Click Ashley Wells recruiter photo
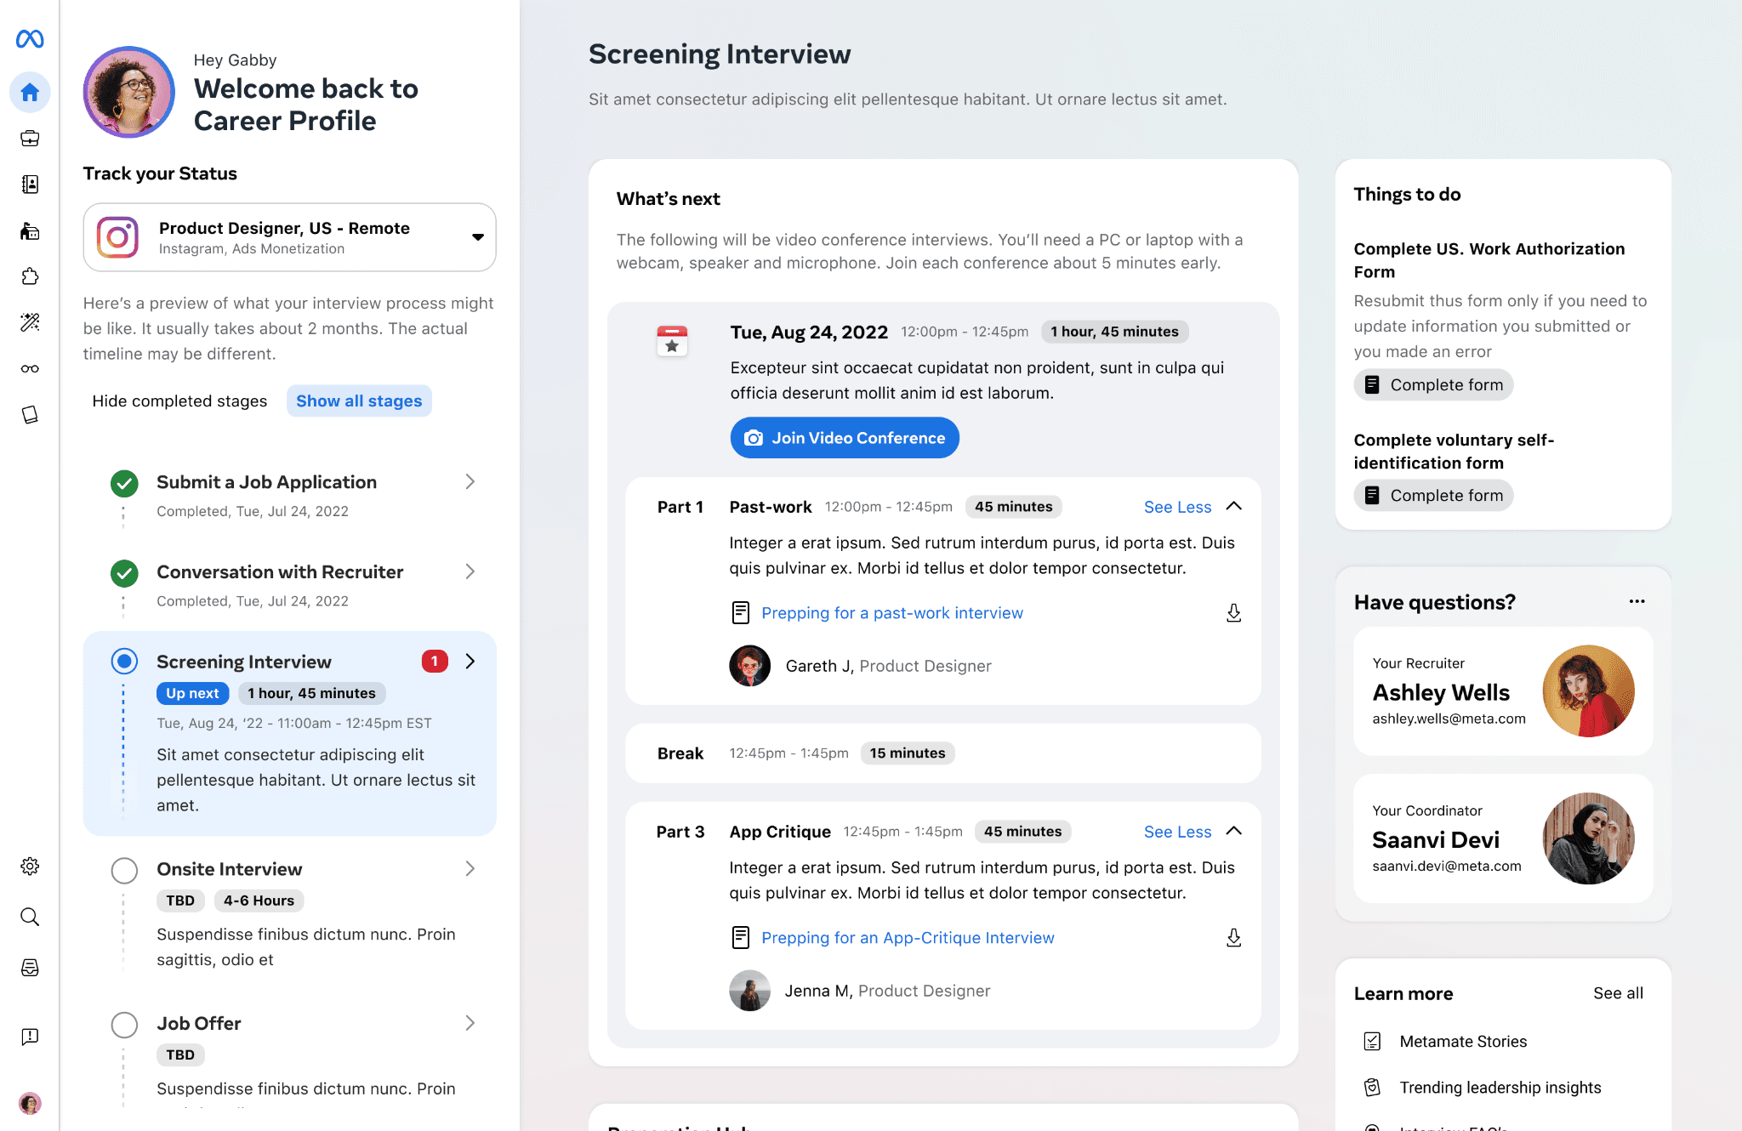The width and height of the screenshot is (1742, 1131). [1588, 691]
